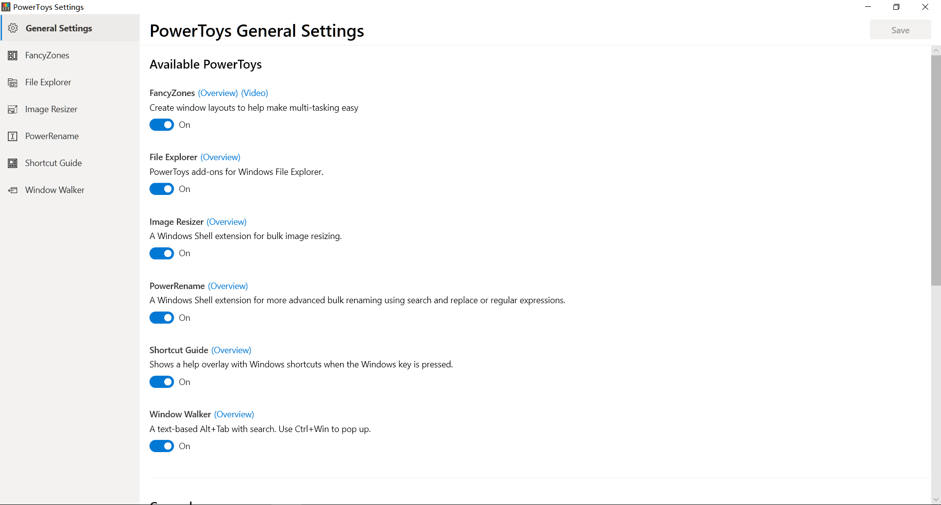Open the PowerRename Overview link

pyautogui.click(x=228, y=286)
